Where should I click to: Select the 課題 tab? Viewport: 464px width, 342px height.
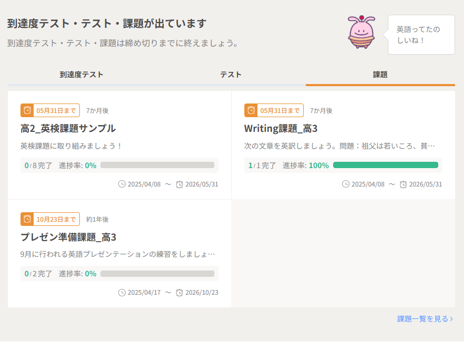tap(380, 75)
